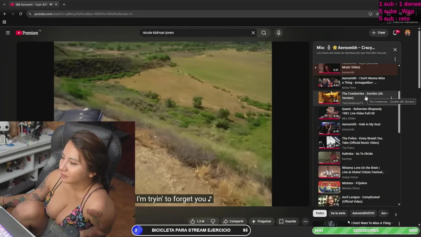
Task: Open the 'NEA ZIXNH' channel text
Action: pos(349,118)
